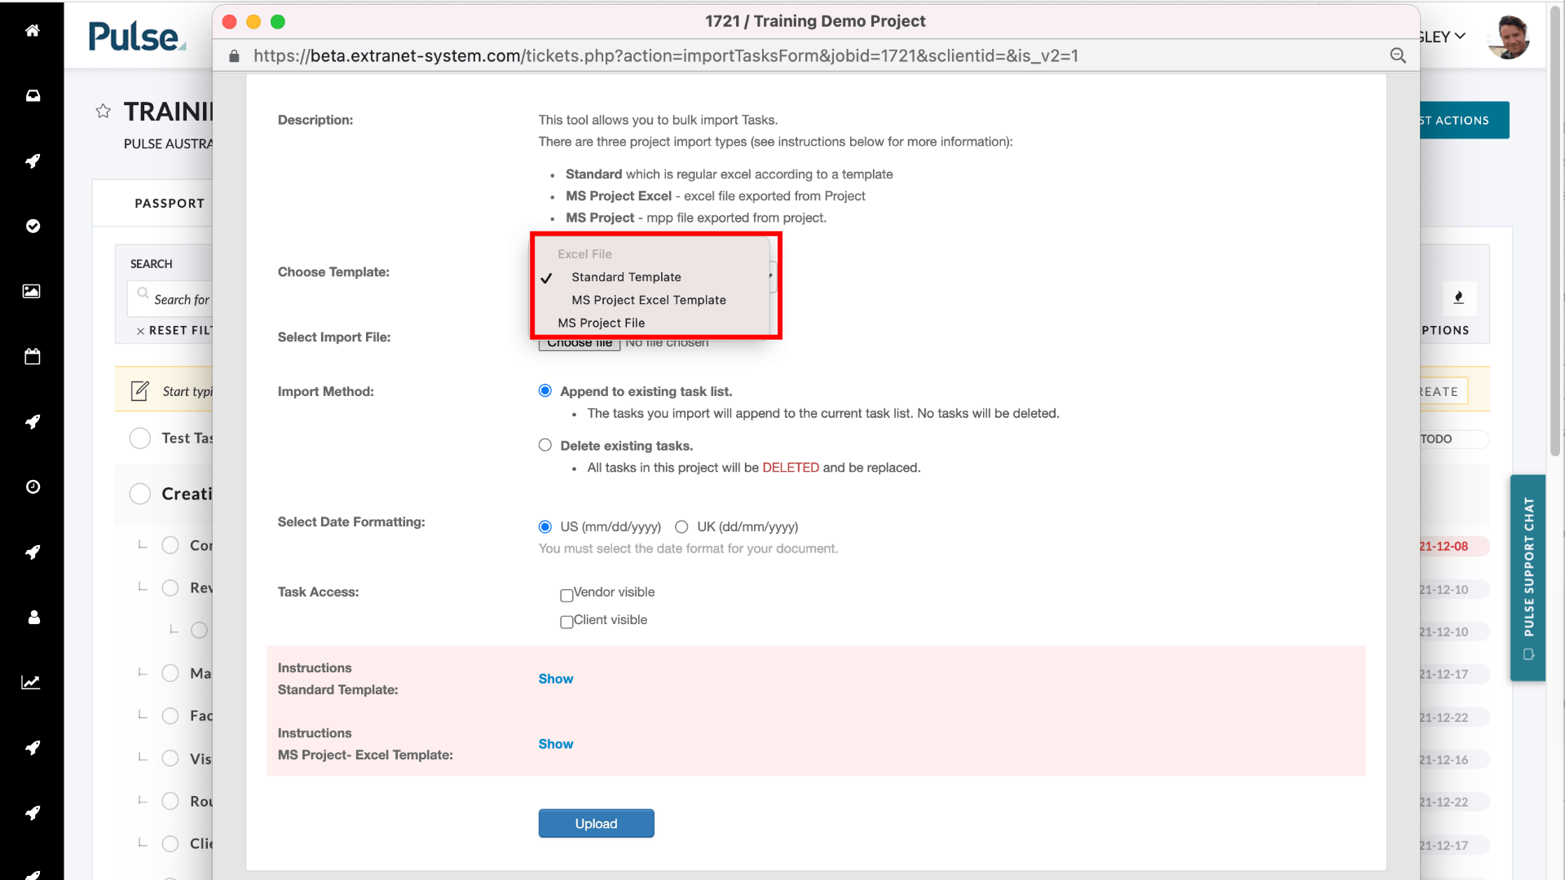Click the magnifier icon in popup address bar
The image size is (1565, 880).
point(1398,55)
